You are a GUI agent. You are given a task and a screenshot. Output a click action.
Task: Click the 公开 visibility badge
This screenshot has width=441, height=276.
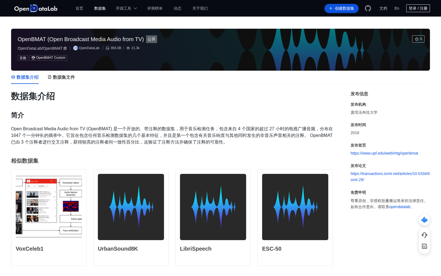point(152,39)
